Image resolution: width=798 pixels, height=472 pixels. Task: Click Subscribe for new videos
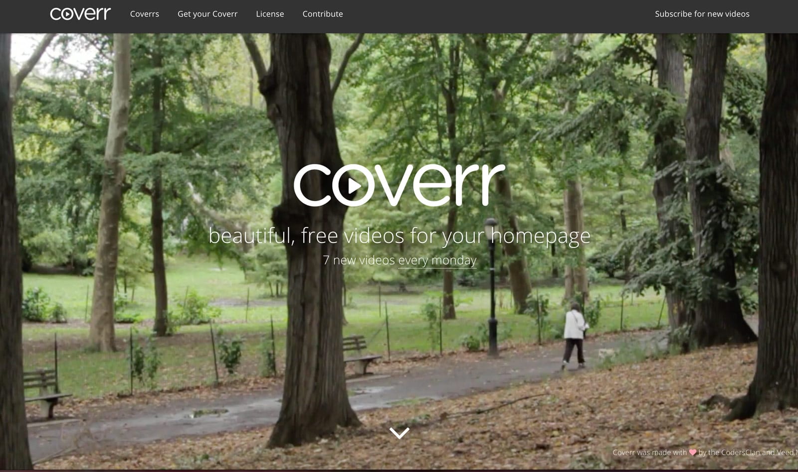702,14
